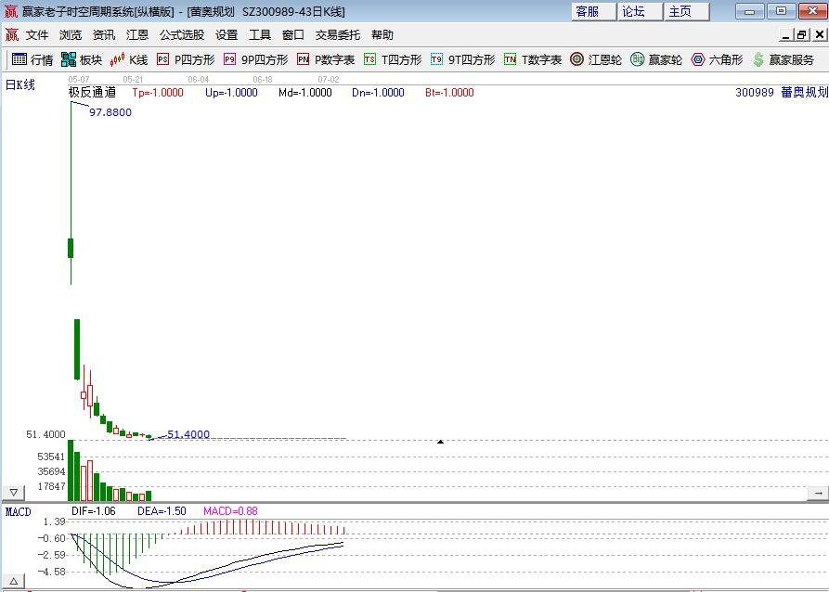The height and width of the screenshot is (592, 829).
Task: Click the 06-04 date marker
Action: click(x=199, y=79)
